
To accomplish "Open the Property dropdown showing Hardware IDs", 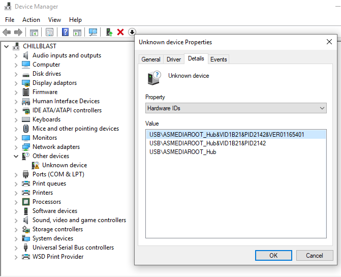I will pos(236,108).
